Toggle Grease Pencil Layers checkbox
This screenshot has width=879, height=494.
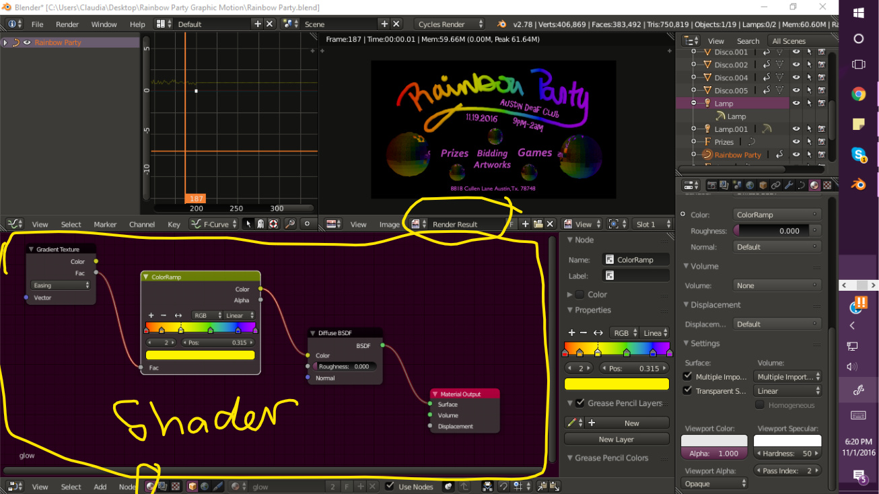point(580,403)
